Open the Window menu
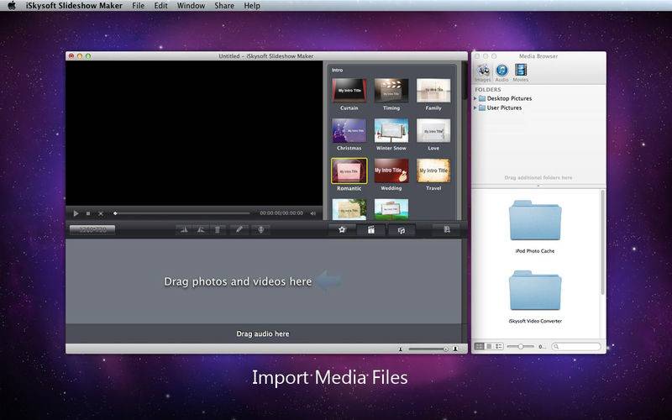 coord(192,6)
